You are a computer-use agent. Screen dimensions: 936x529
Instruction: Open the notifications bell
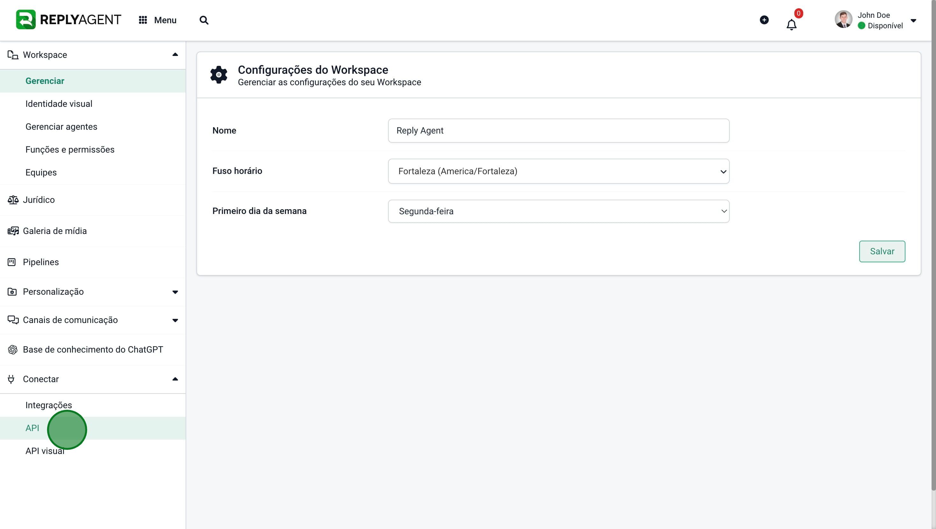(x=791, y=25)
